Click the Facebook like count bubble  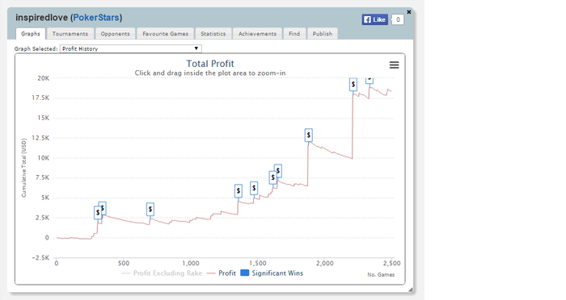tap(398, 19)
